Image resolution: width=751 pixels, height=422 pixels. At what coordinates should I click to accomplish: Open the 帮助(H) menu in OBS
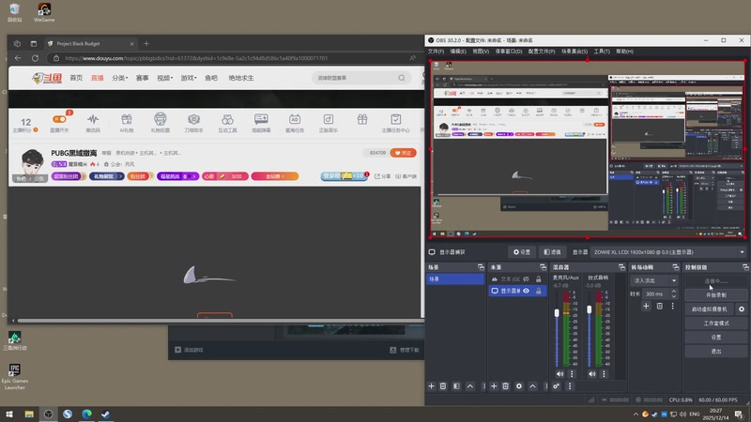click(624, 52)
